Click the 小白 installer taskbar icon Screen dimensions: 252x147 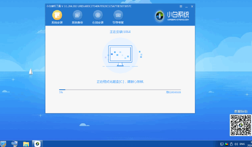point(36,144)
